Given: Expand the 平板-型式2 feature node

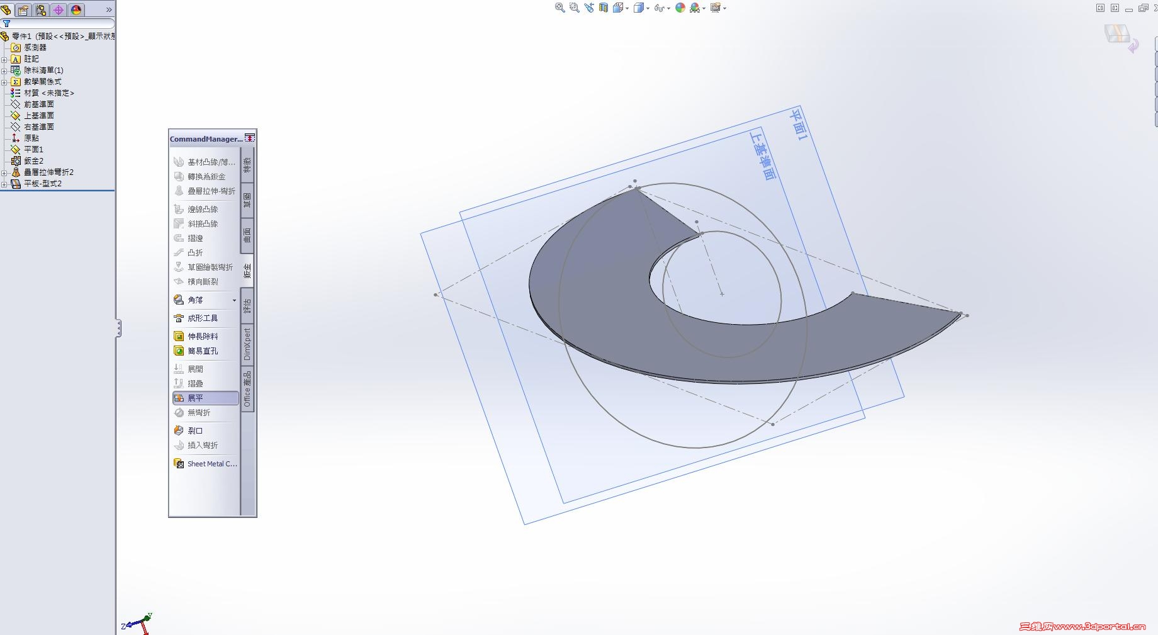Looking at the screenshot, I should point(4,184).
